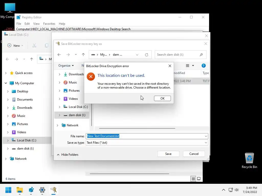Refresh the dam disk location in save dialog

click(x=147, y=55)
